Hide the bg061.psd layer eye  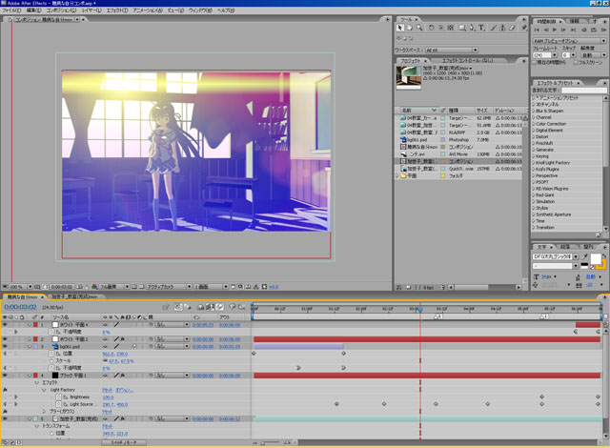click(5, 347)
